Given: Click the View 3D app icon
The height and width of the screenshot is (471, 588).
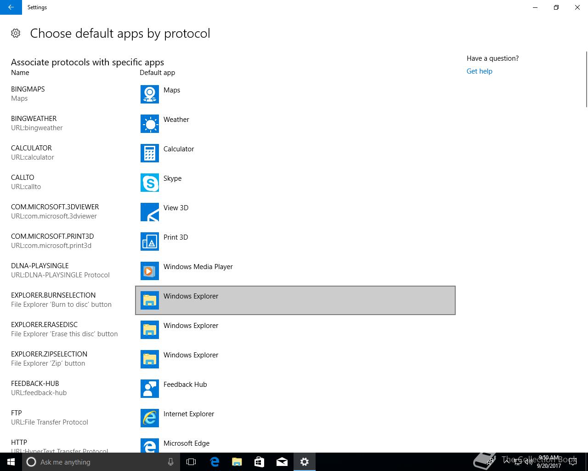Looking at the screenshot, I should (x=150, y=212).
